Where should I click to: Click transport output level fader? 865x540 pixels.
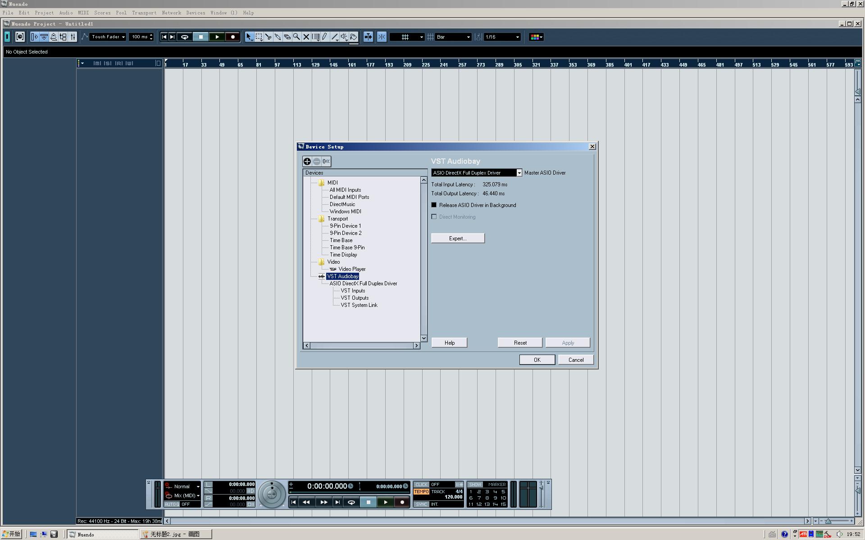(542, 494)
